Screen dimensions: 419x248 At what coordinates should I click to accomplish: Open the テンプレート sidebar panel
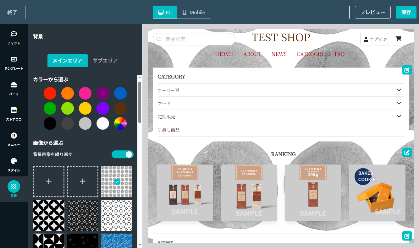[x=14, y=63]
